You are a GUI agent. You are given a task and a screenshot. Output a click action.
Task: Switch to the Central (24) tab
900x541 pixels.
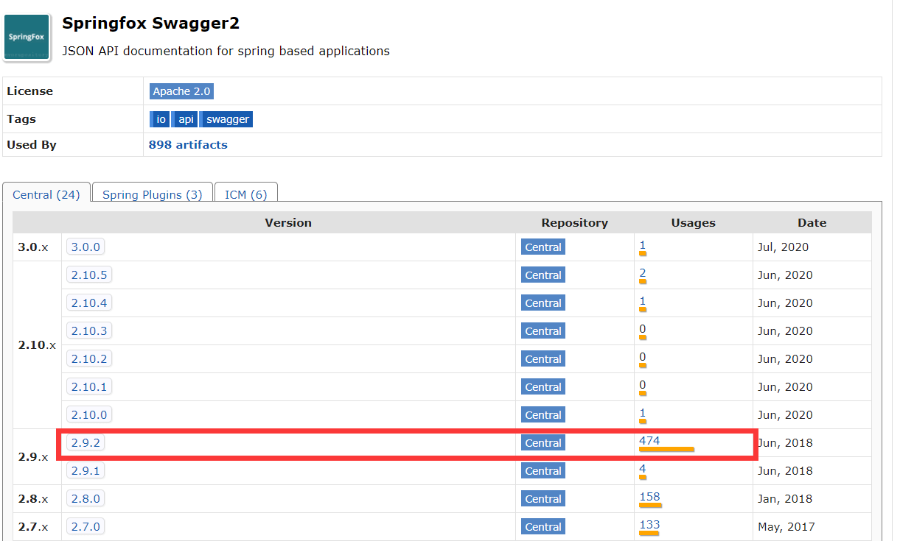46,194
